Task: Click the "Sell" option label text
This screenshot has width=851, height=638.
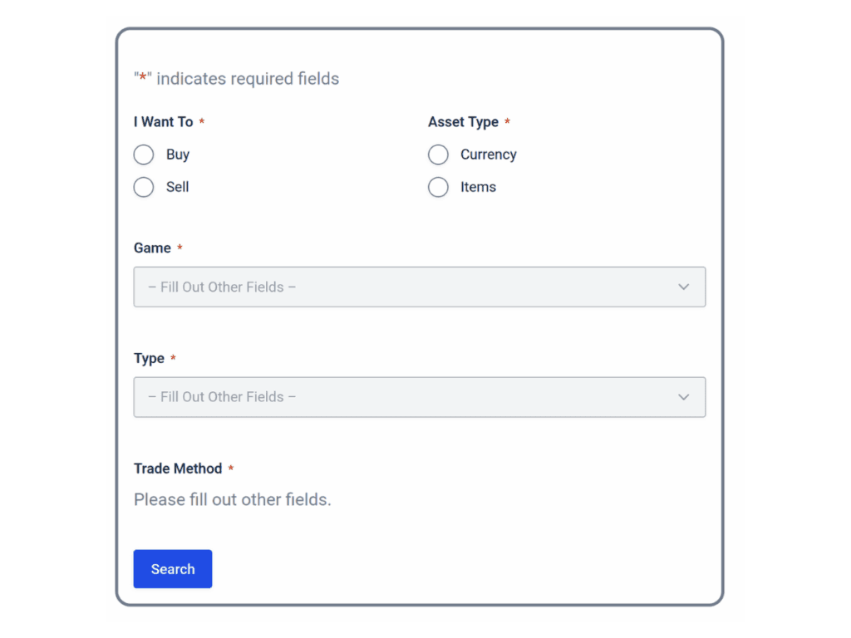Action: click(178, 188)
